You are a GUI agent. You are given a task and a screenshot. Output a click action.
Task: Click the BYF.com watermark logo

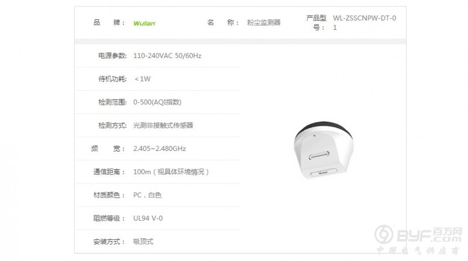[x=418, y=240]
